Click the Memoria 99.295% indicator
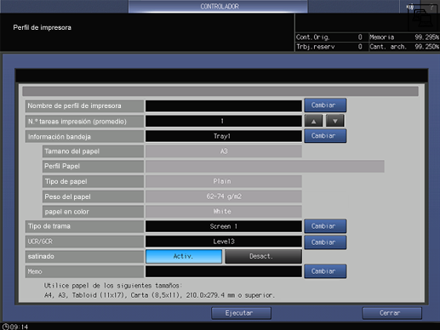The image size is (440, 330). [404, 37]
